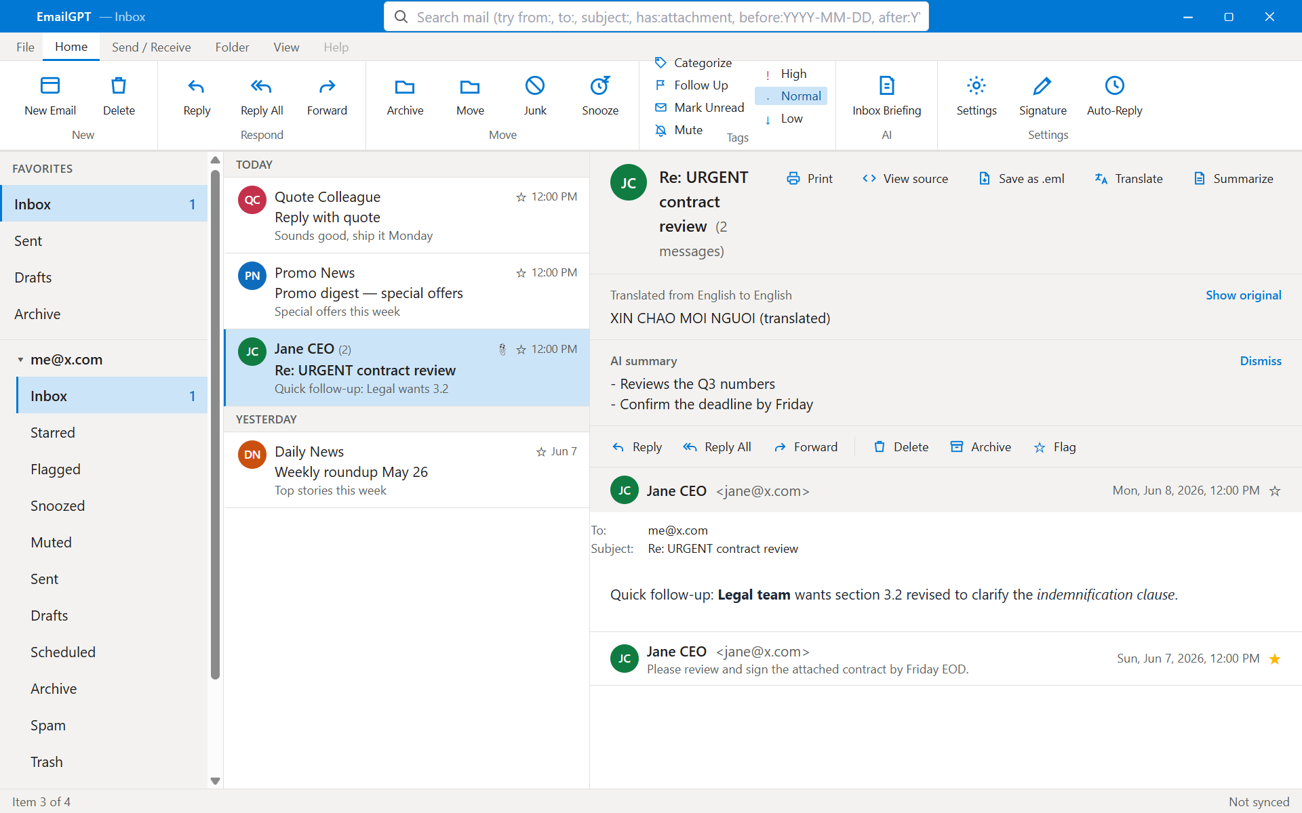Collapse the me@x.com account tree
Screen dimensions: 1302x813
click(x=20, y=360)
